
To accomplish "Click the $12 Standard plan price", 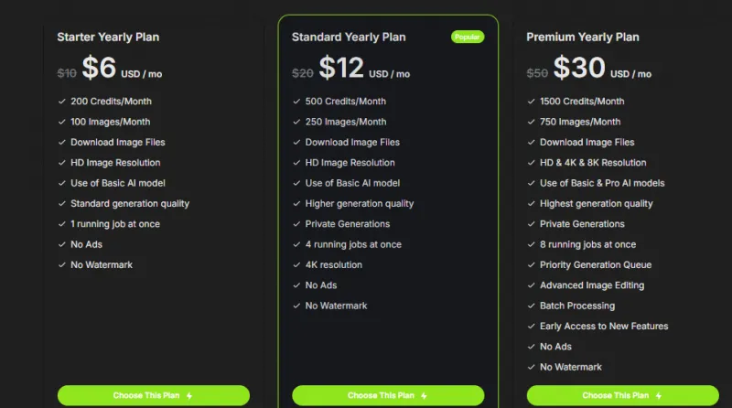I will pyautogui.click(x=341, y=69).
